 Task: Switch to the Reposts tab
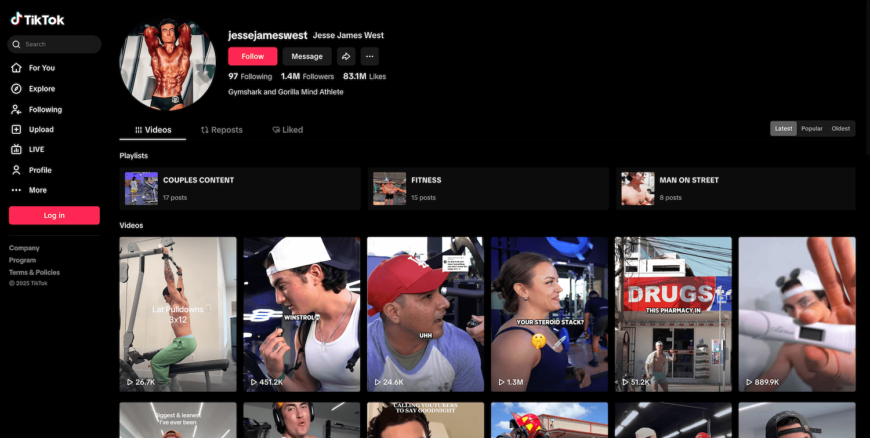[x=222, y=130]
